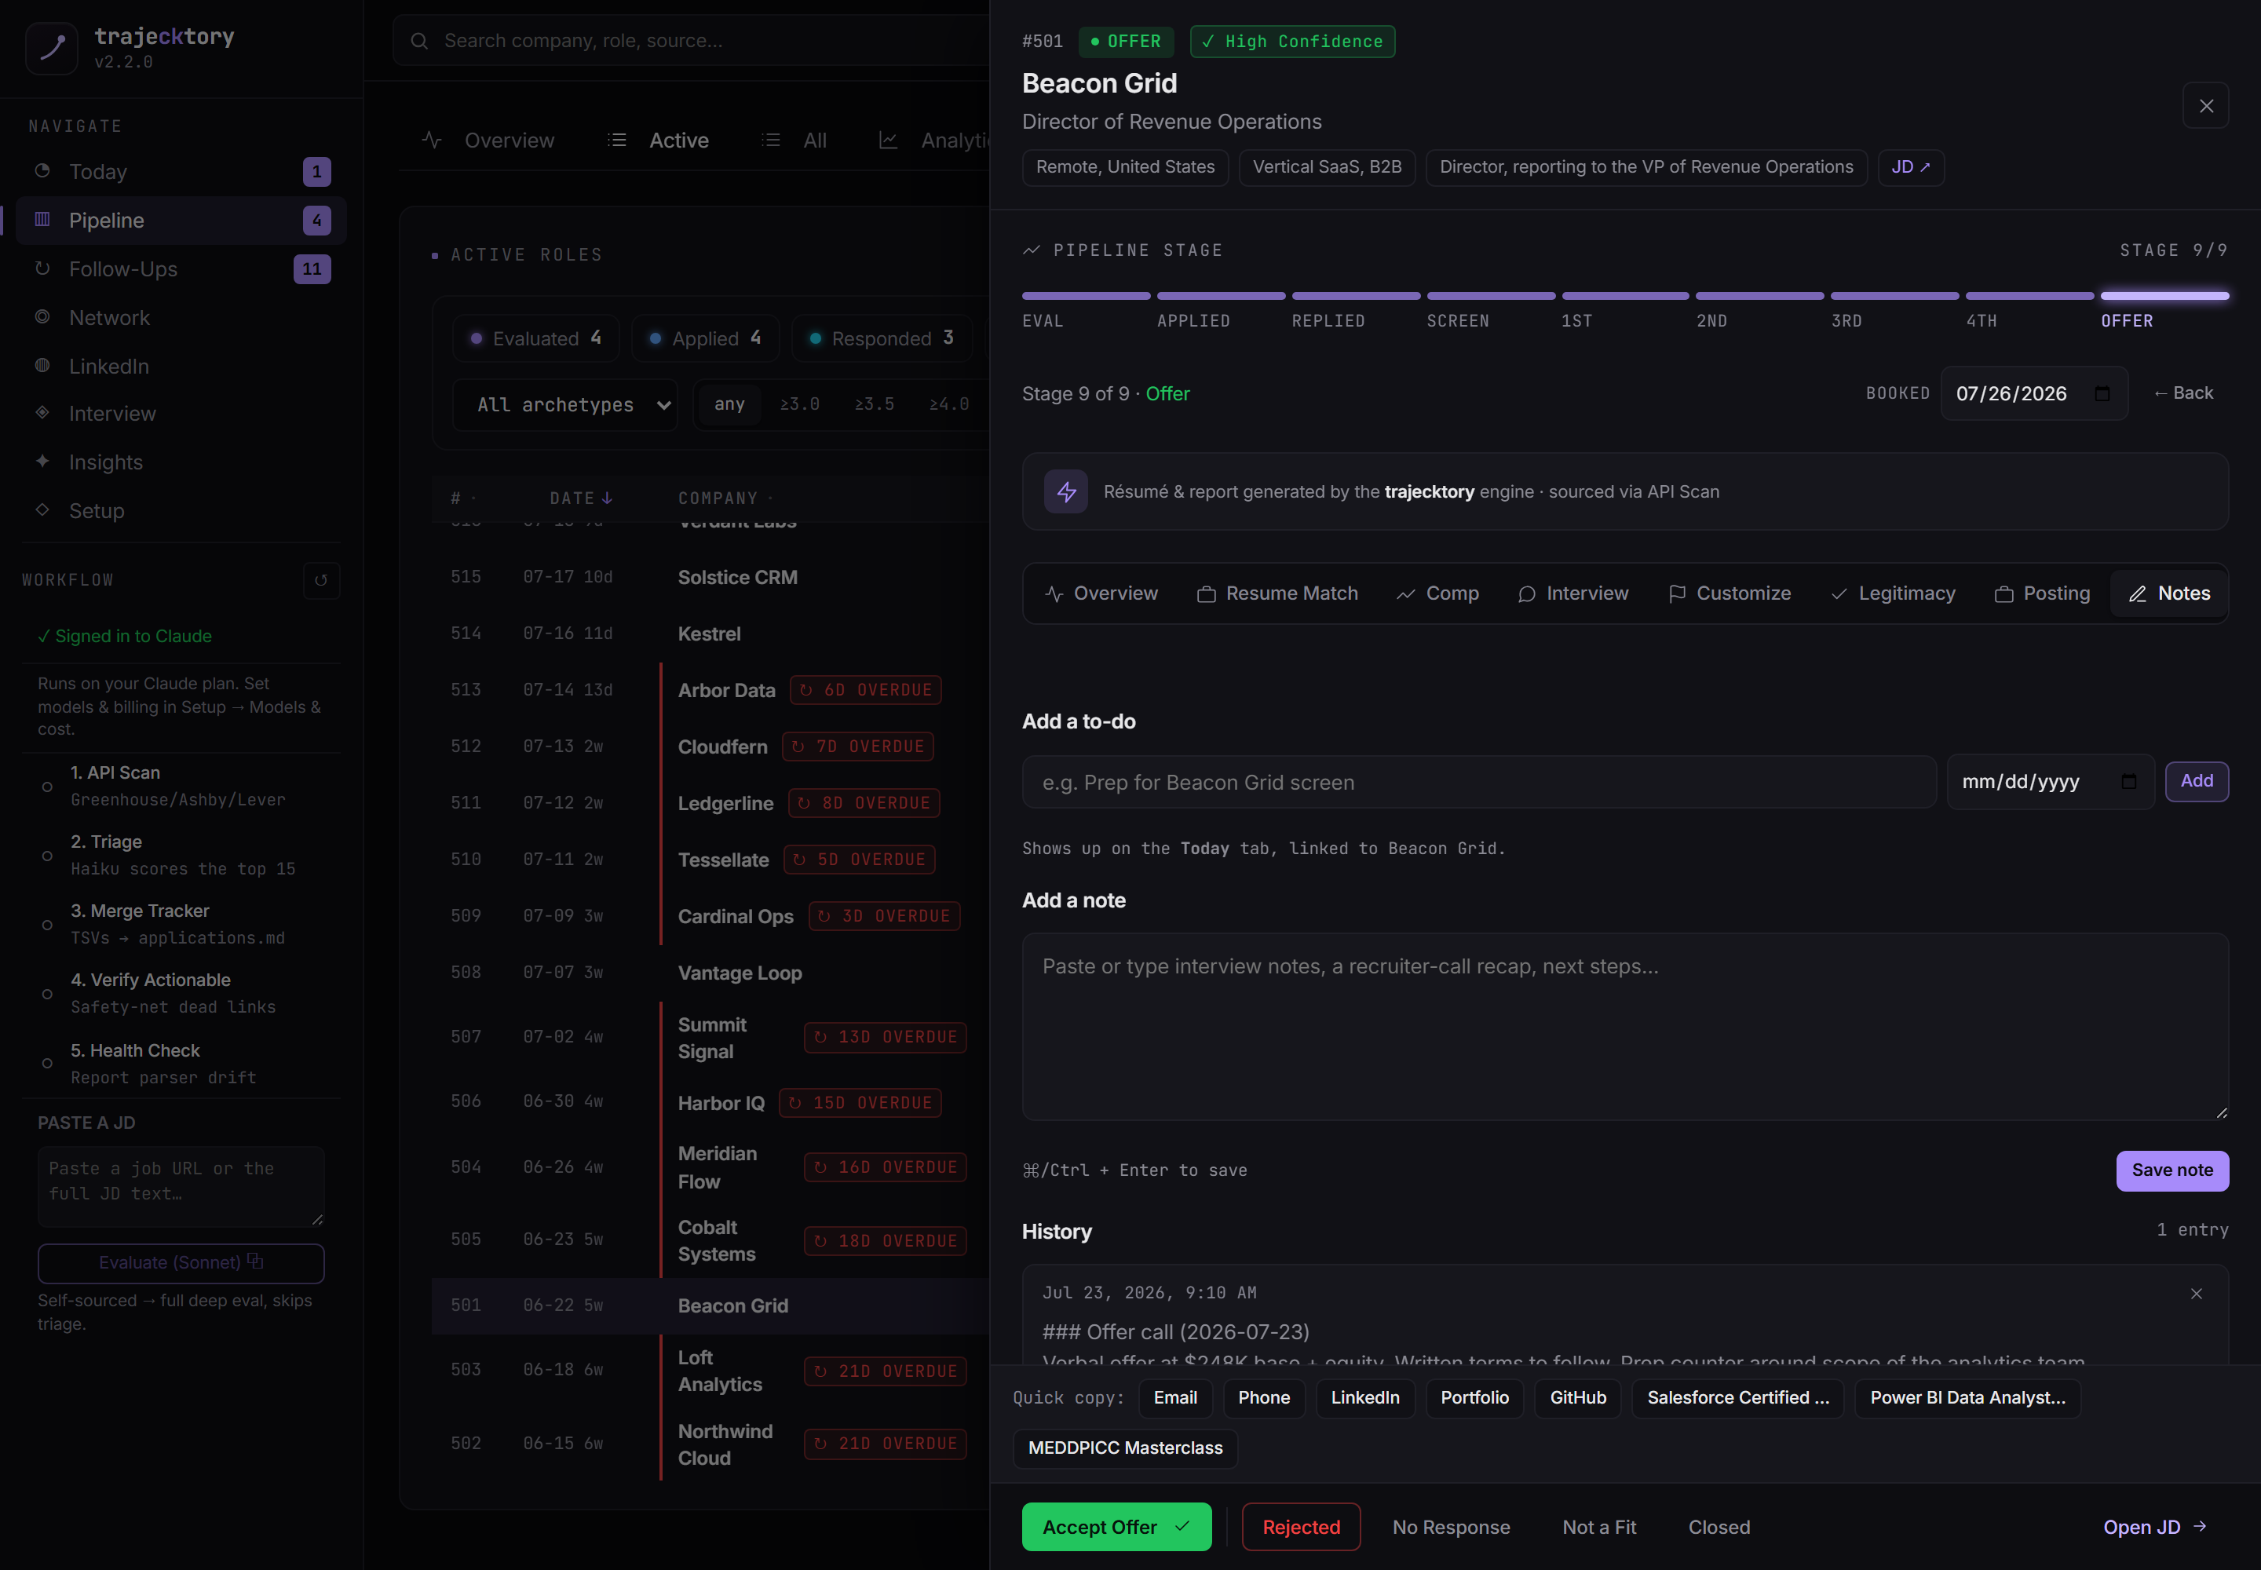Delete the Jul 23 history entry
The height and width of the screenshot is (1570, 2261).
[2196, 1294]
